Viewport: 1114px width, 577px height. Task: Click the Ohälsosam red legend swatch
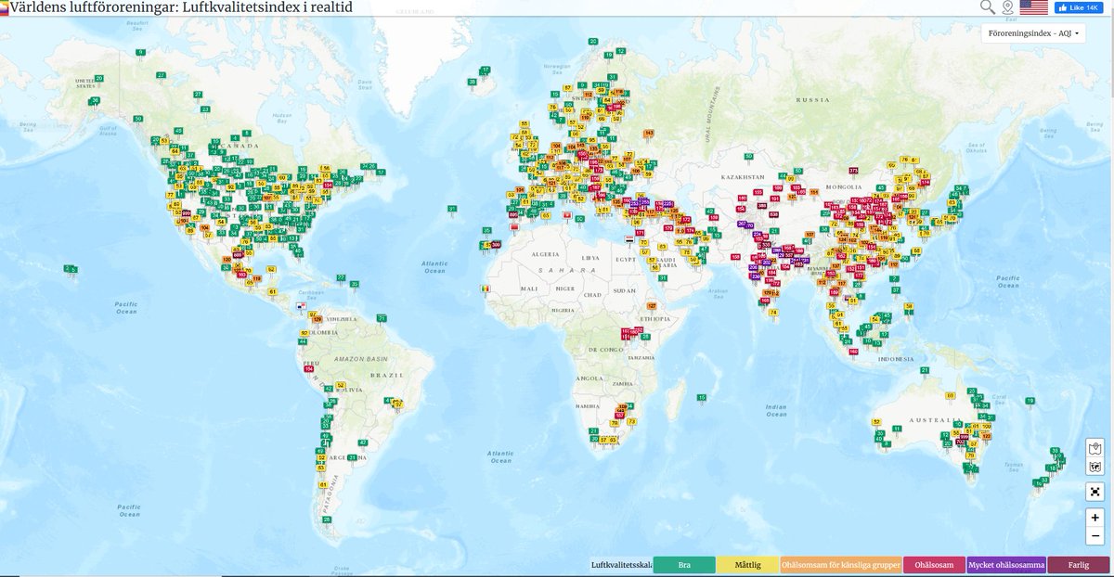(934, 565)
